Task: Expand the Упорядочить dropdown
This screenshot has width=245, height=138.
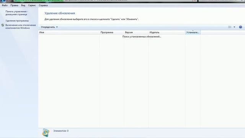Action: pyautogui.click(x=49, y=27)
